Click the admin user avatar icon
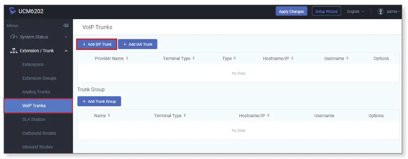408x159 pixels. click(380, 11)
